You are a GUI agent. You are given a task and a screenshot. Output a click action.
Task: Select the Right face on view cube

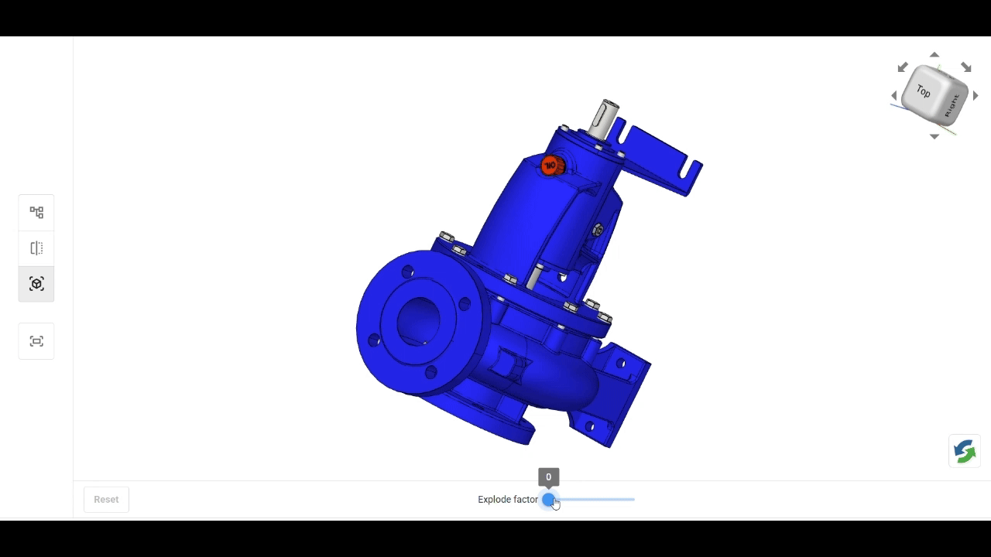[953, 104]
